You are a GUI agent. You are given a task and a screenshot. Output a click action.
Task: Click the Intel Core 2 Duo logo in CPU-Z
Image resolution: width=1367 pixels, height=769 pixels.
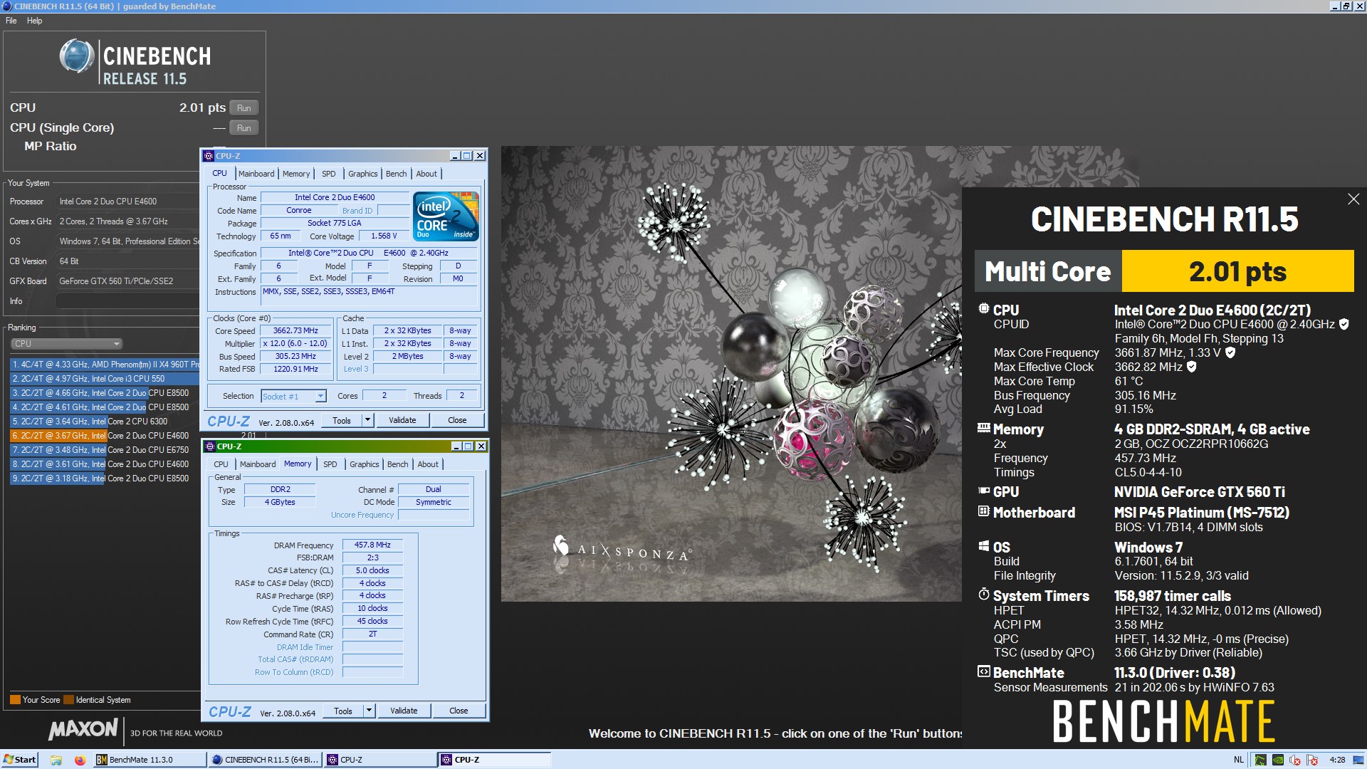(446, 216)
